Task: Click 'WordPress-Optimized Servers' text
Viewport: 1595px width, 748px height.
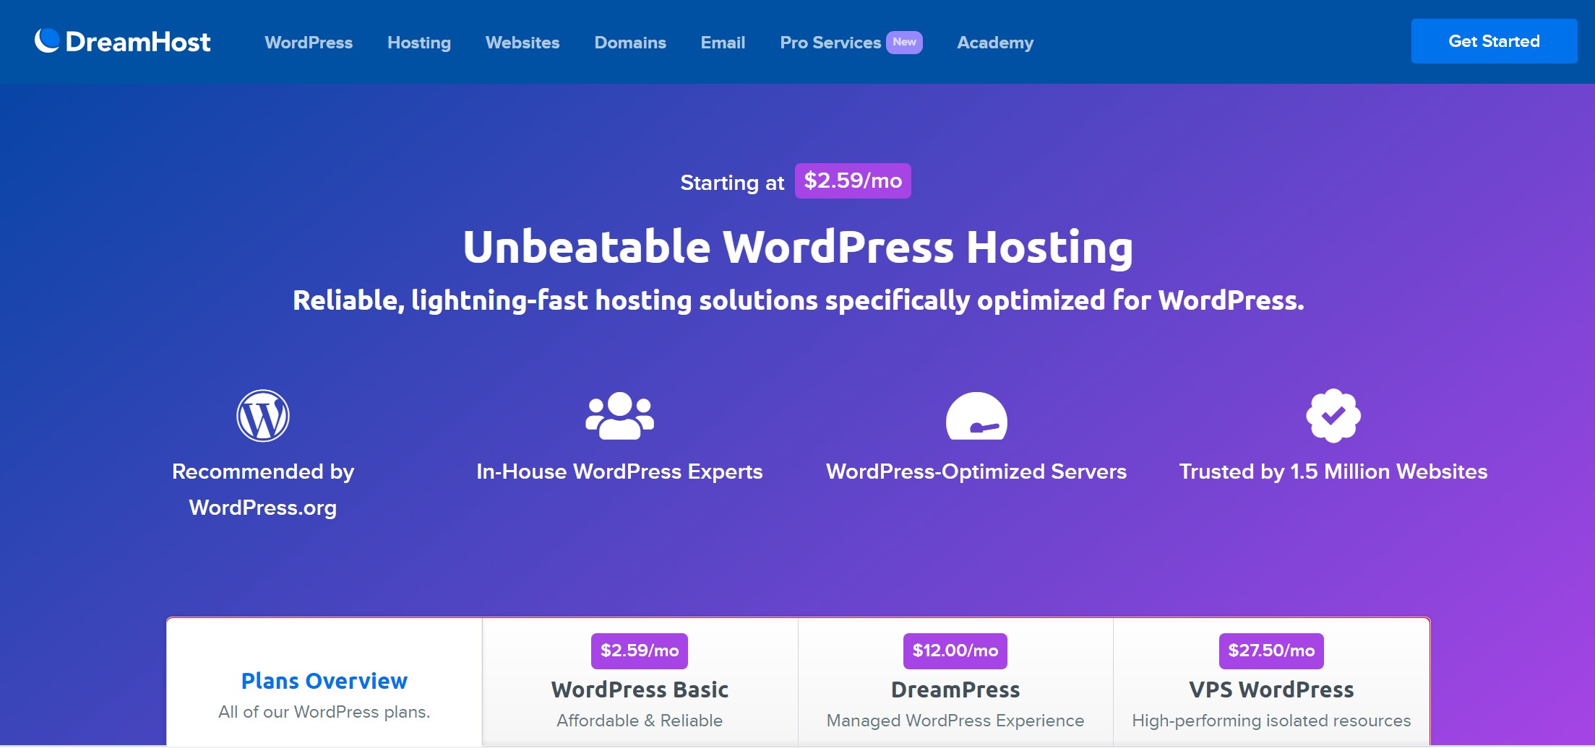Action: click(x=976, y=471)
